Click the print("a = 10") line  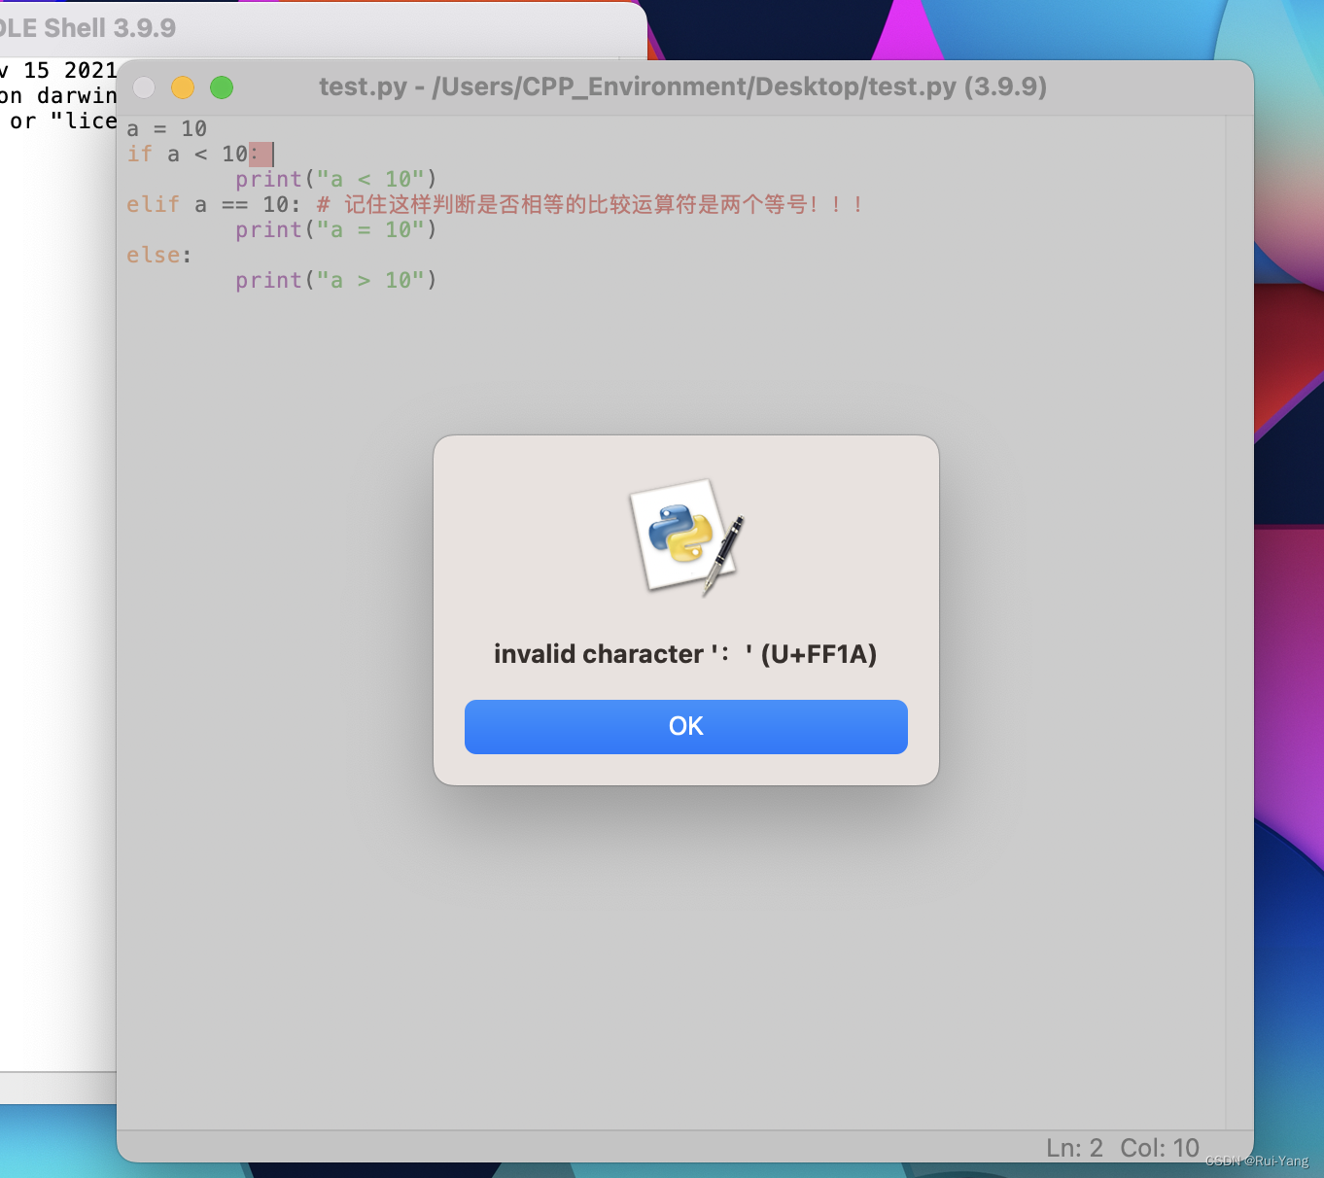coord(335,229)
